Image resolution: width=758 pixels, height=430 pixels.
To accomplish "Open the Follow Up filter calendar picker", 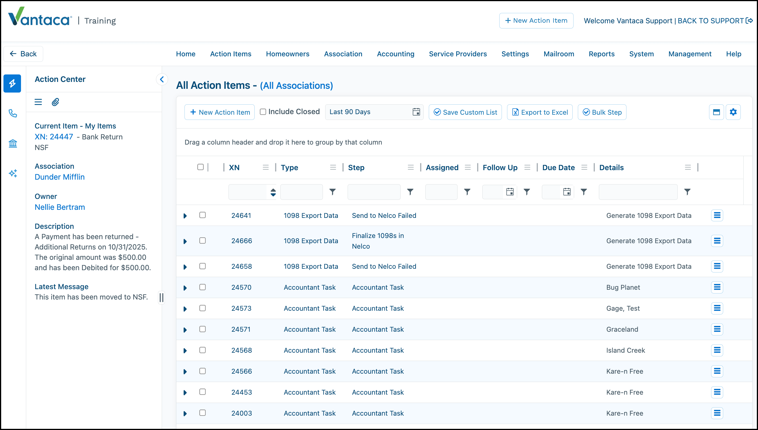I will tap(510, 192).
